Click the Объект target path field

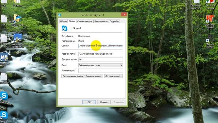100,46
